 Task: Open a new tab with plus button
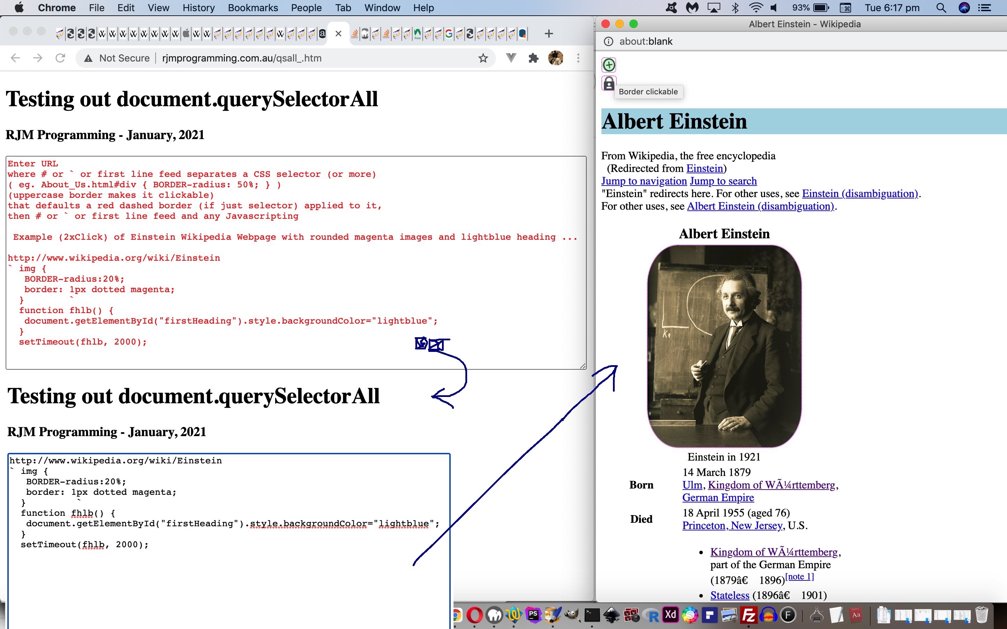point(549,34)
